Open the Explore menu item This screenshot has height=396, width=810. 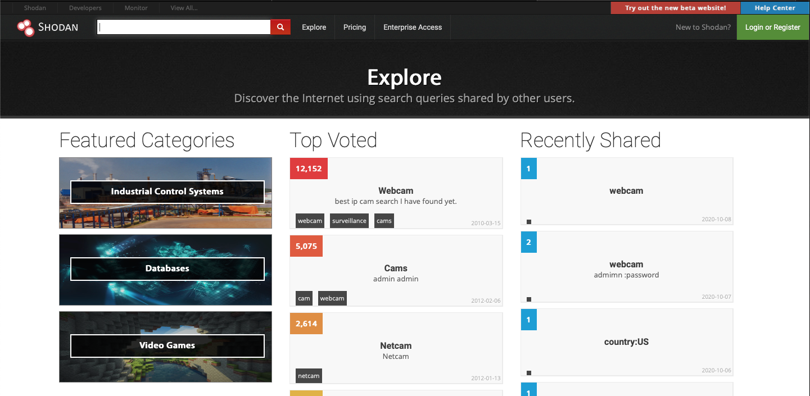314,27
